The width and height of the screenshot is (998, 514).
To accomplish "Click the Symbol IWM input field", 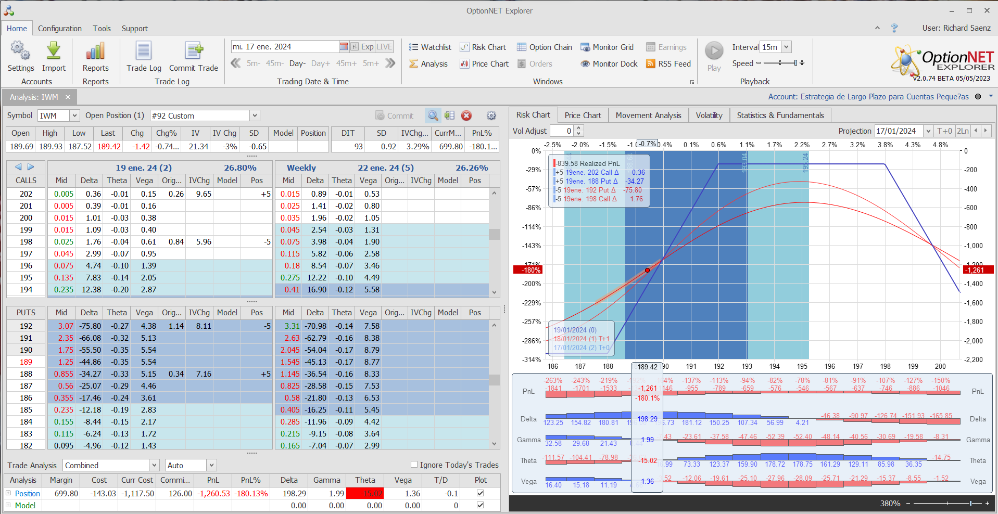I will click(53, 115).
